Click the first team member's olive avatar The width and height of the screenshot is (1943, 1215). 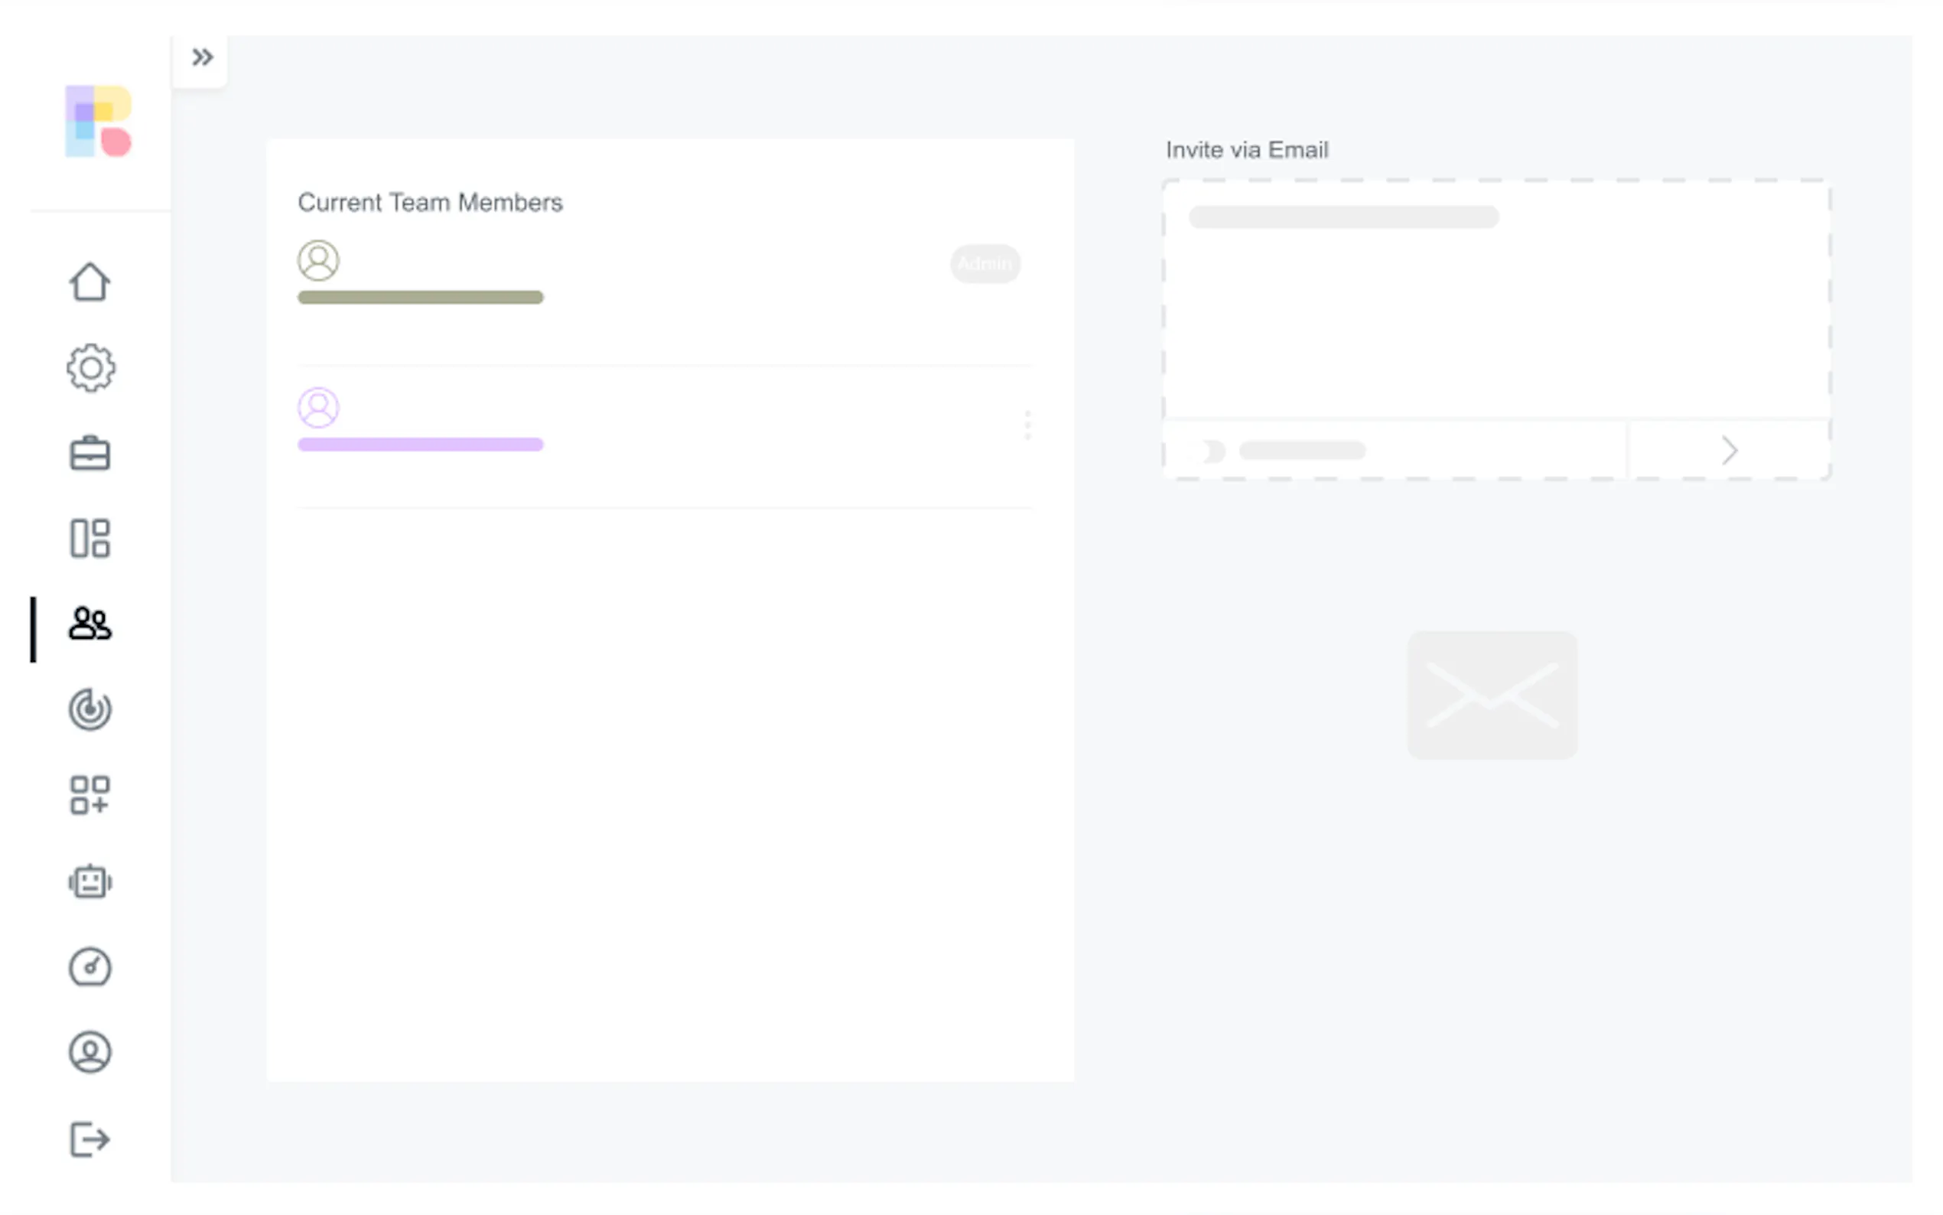318,260
